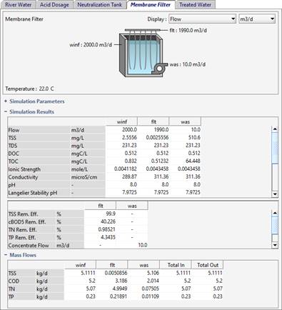The width and height of the screenshot is (282, 310).
Task: Select the Conductivity row label
Action: [23, 177]
